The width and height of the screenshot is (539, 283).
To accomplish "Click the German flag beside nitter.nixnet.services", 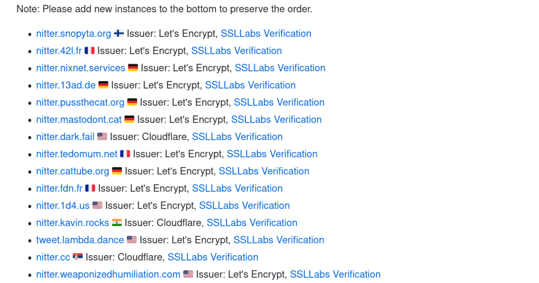I will [x=133, y=68].
